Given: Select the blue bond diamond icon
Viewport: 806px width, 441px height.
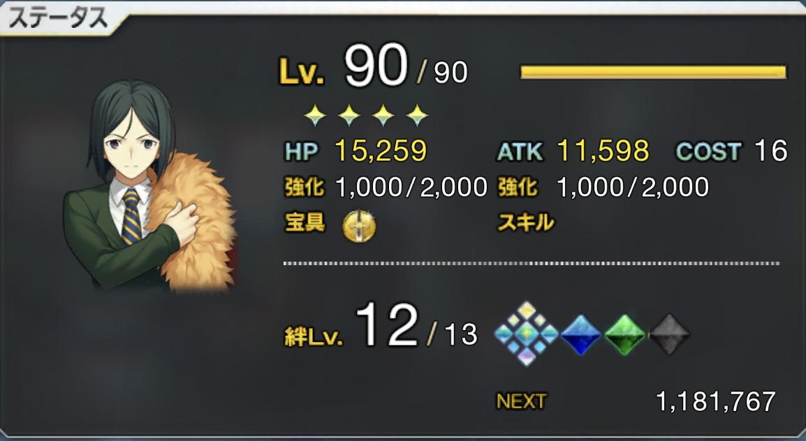Looking at the screenshot, I should coord(581,334).
